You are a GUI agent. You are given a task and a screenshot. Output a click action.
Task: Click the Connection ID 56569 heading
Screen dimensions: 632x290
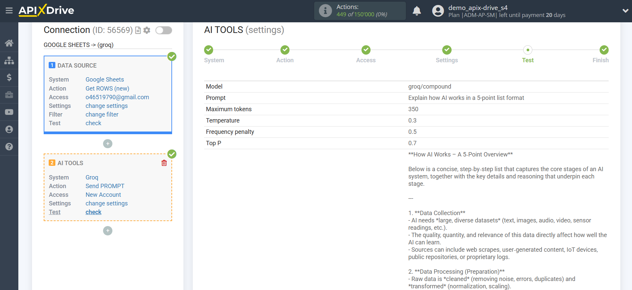[88, 30]
